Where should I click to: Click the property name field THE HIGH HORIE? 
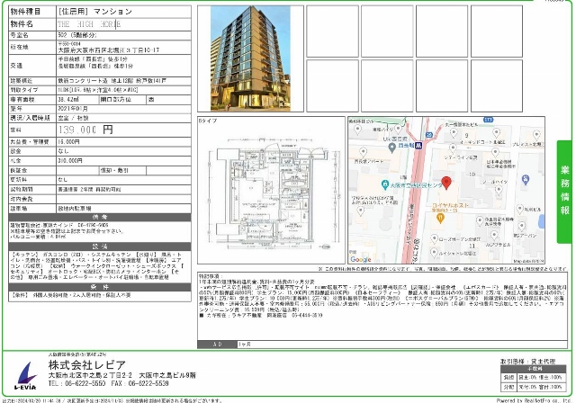pos(124,24)
